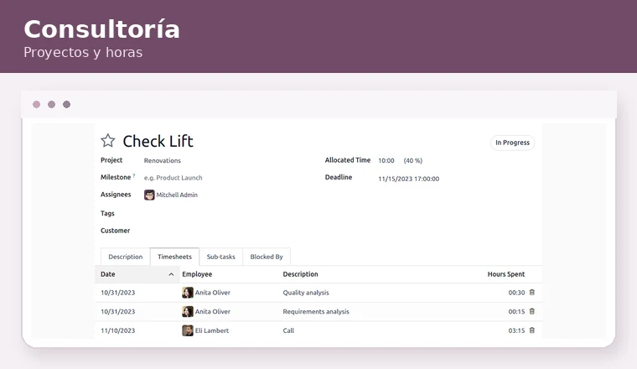Sort by the Hours Spent column header
637x369 pixels.
(506, 274)
